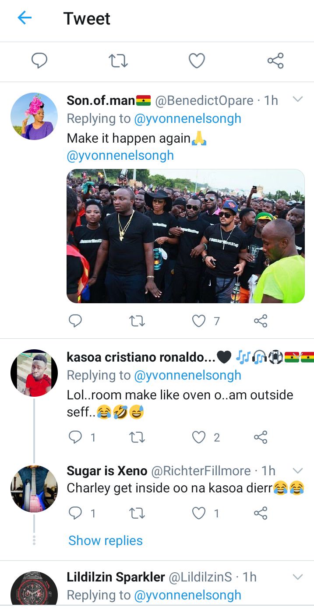This screenshot has height=610, width=314.
Task: Tap the reply icon under the main tweet
Action: [x=39, y=61]
